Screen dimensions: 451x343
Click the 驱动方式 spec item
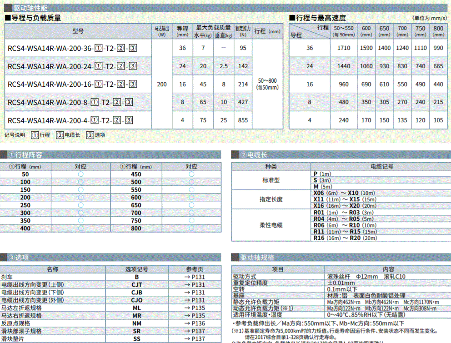pos(245,277)
